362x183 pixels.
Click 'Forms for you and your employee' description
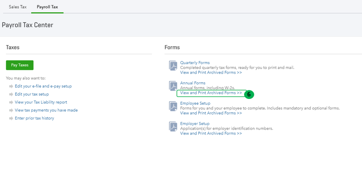pyautogui.click(x=260, y=108)
